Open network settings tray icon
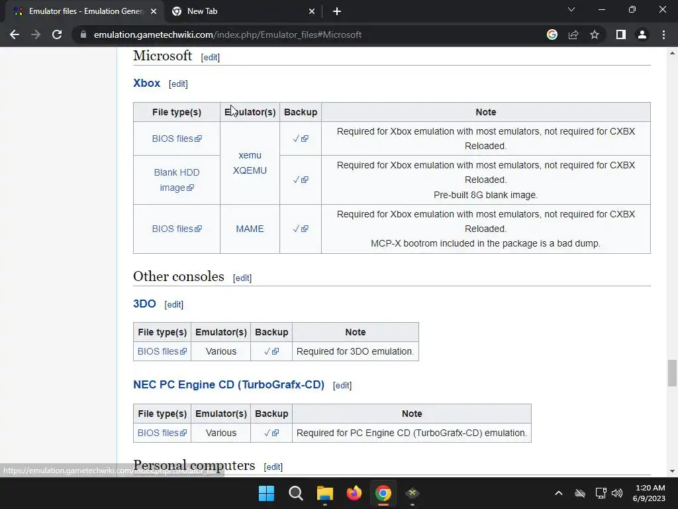This screenshot has height=509, width=678. click(601, 493)
